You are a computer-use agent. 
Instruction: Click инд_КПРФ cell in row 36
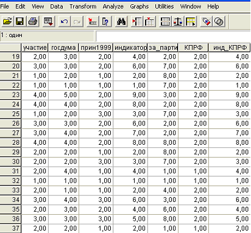[230, 218]
